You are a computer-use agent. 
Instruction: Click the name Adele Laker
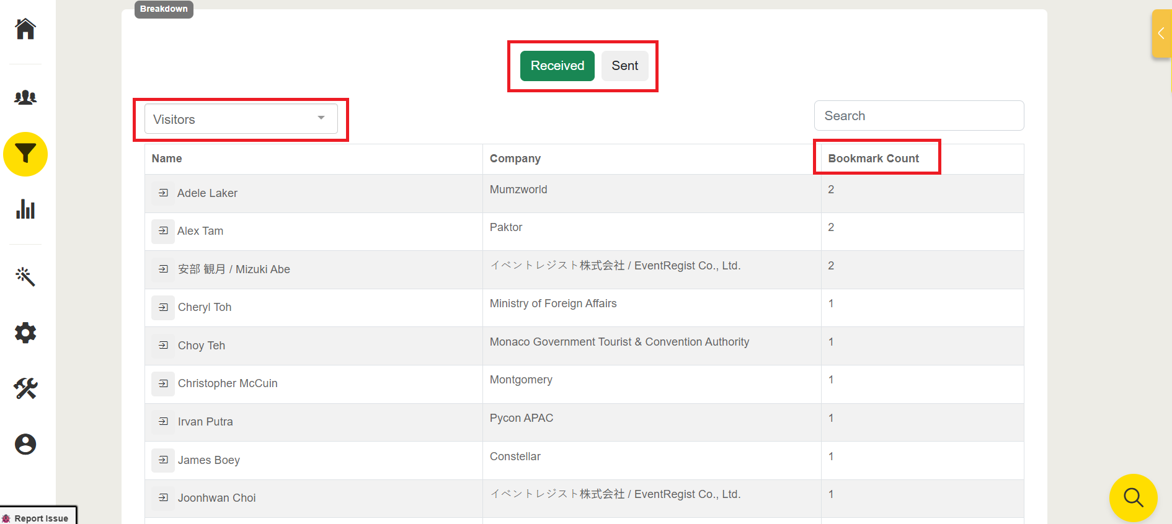pos(207,193)
